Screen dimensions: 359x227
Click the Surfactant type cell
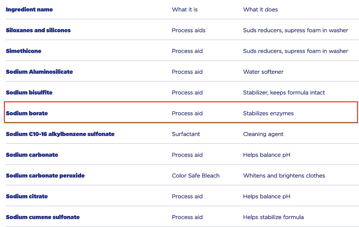(186, 134)
